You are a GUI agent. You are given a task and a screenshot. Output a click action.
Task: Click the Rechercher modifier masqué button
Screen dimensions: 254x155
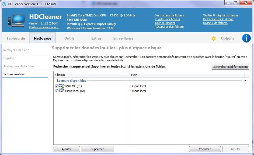pos(230,67)
